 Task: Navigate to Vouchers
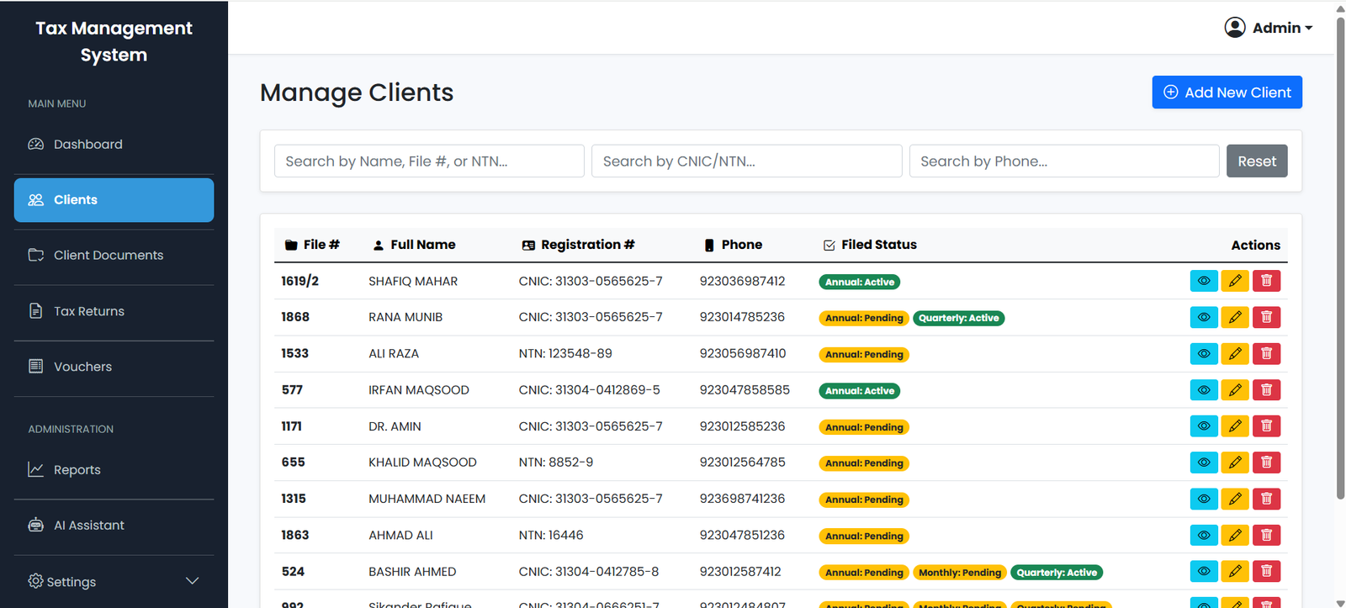(114, 367)
